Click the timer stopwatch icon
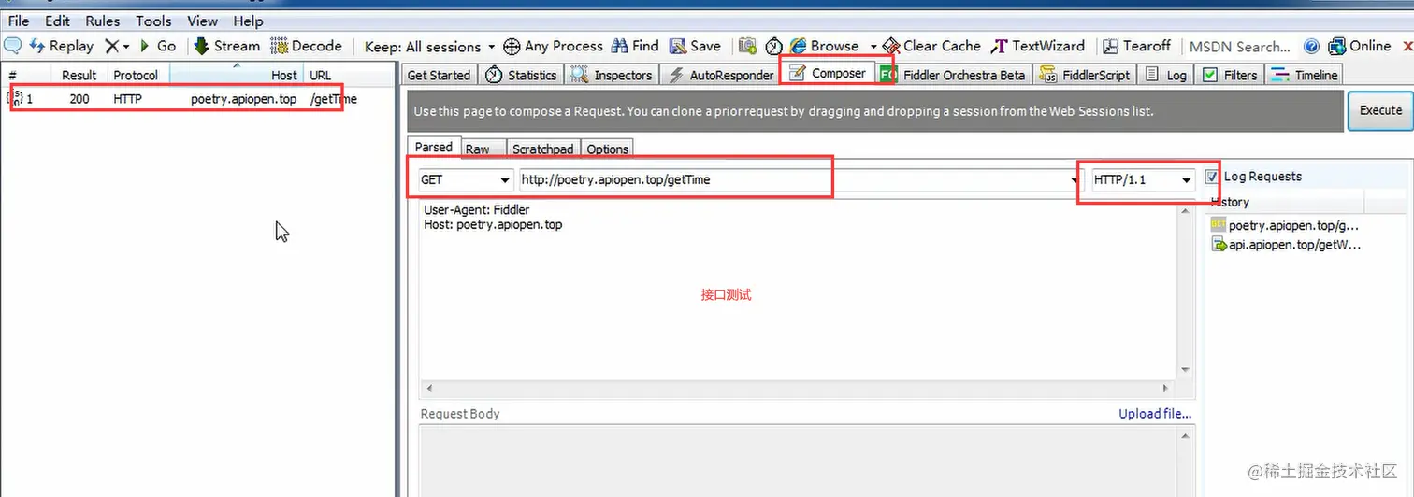This screenshot has height=497, width=1414. point(773,46)
